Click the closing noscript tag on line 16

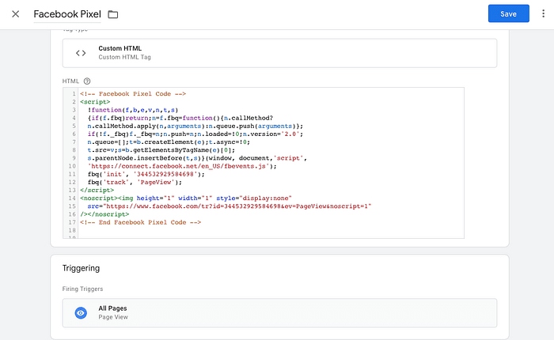[x=104, y=214]
